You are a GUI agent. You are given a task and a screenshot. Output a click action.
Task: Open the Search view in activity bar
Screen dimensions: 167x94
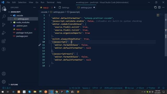4,16
